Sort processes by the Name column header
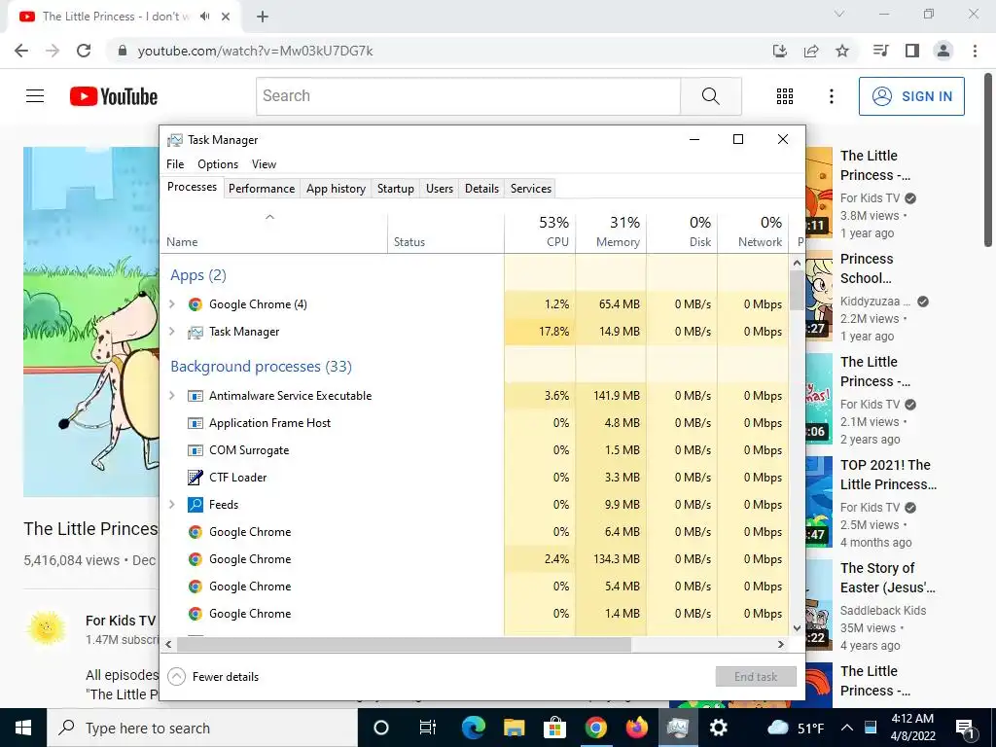 (x=274, y=232)
